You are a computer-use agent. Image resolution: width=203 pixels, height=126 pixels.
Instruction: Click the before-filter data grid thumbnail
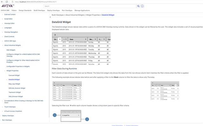[67, 91]
